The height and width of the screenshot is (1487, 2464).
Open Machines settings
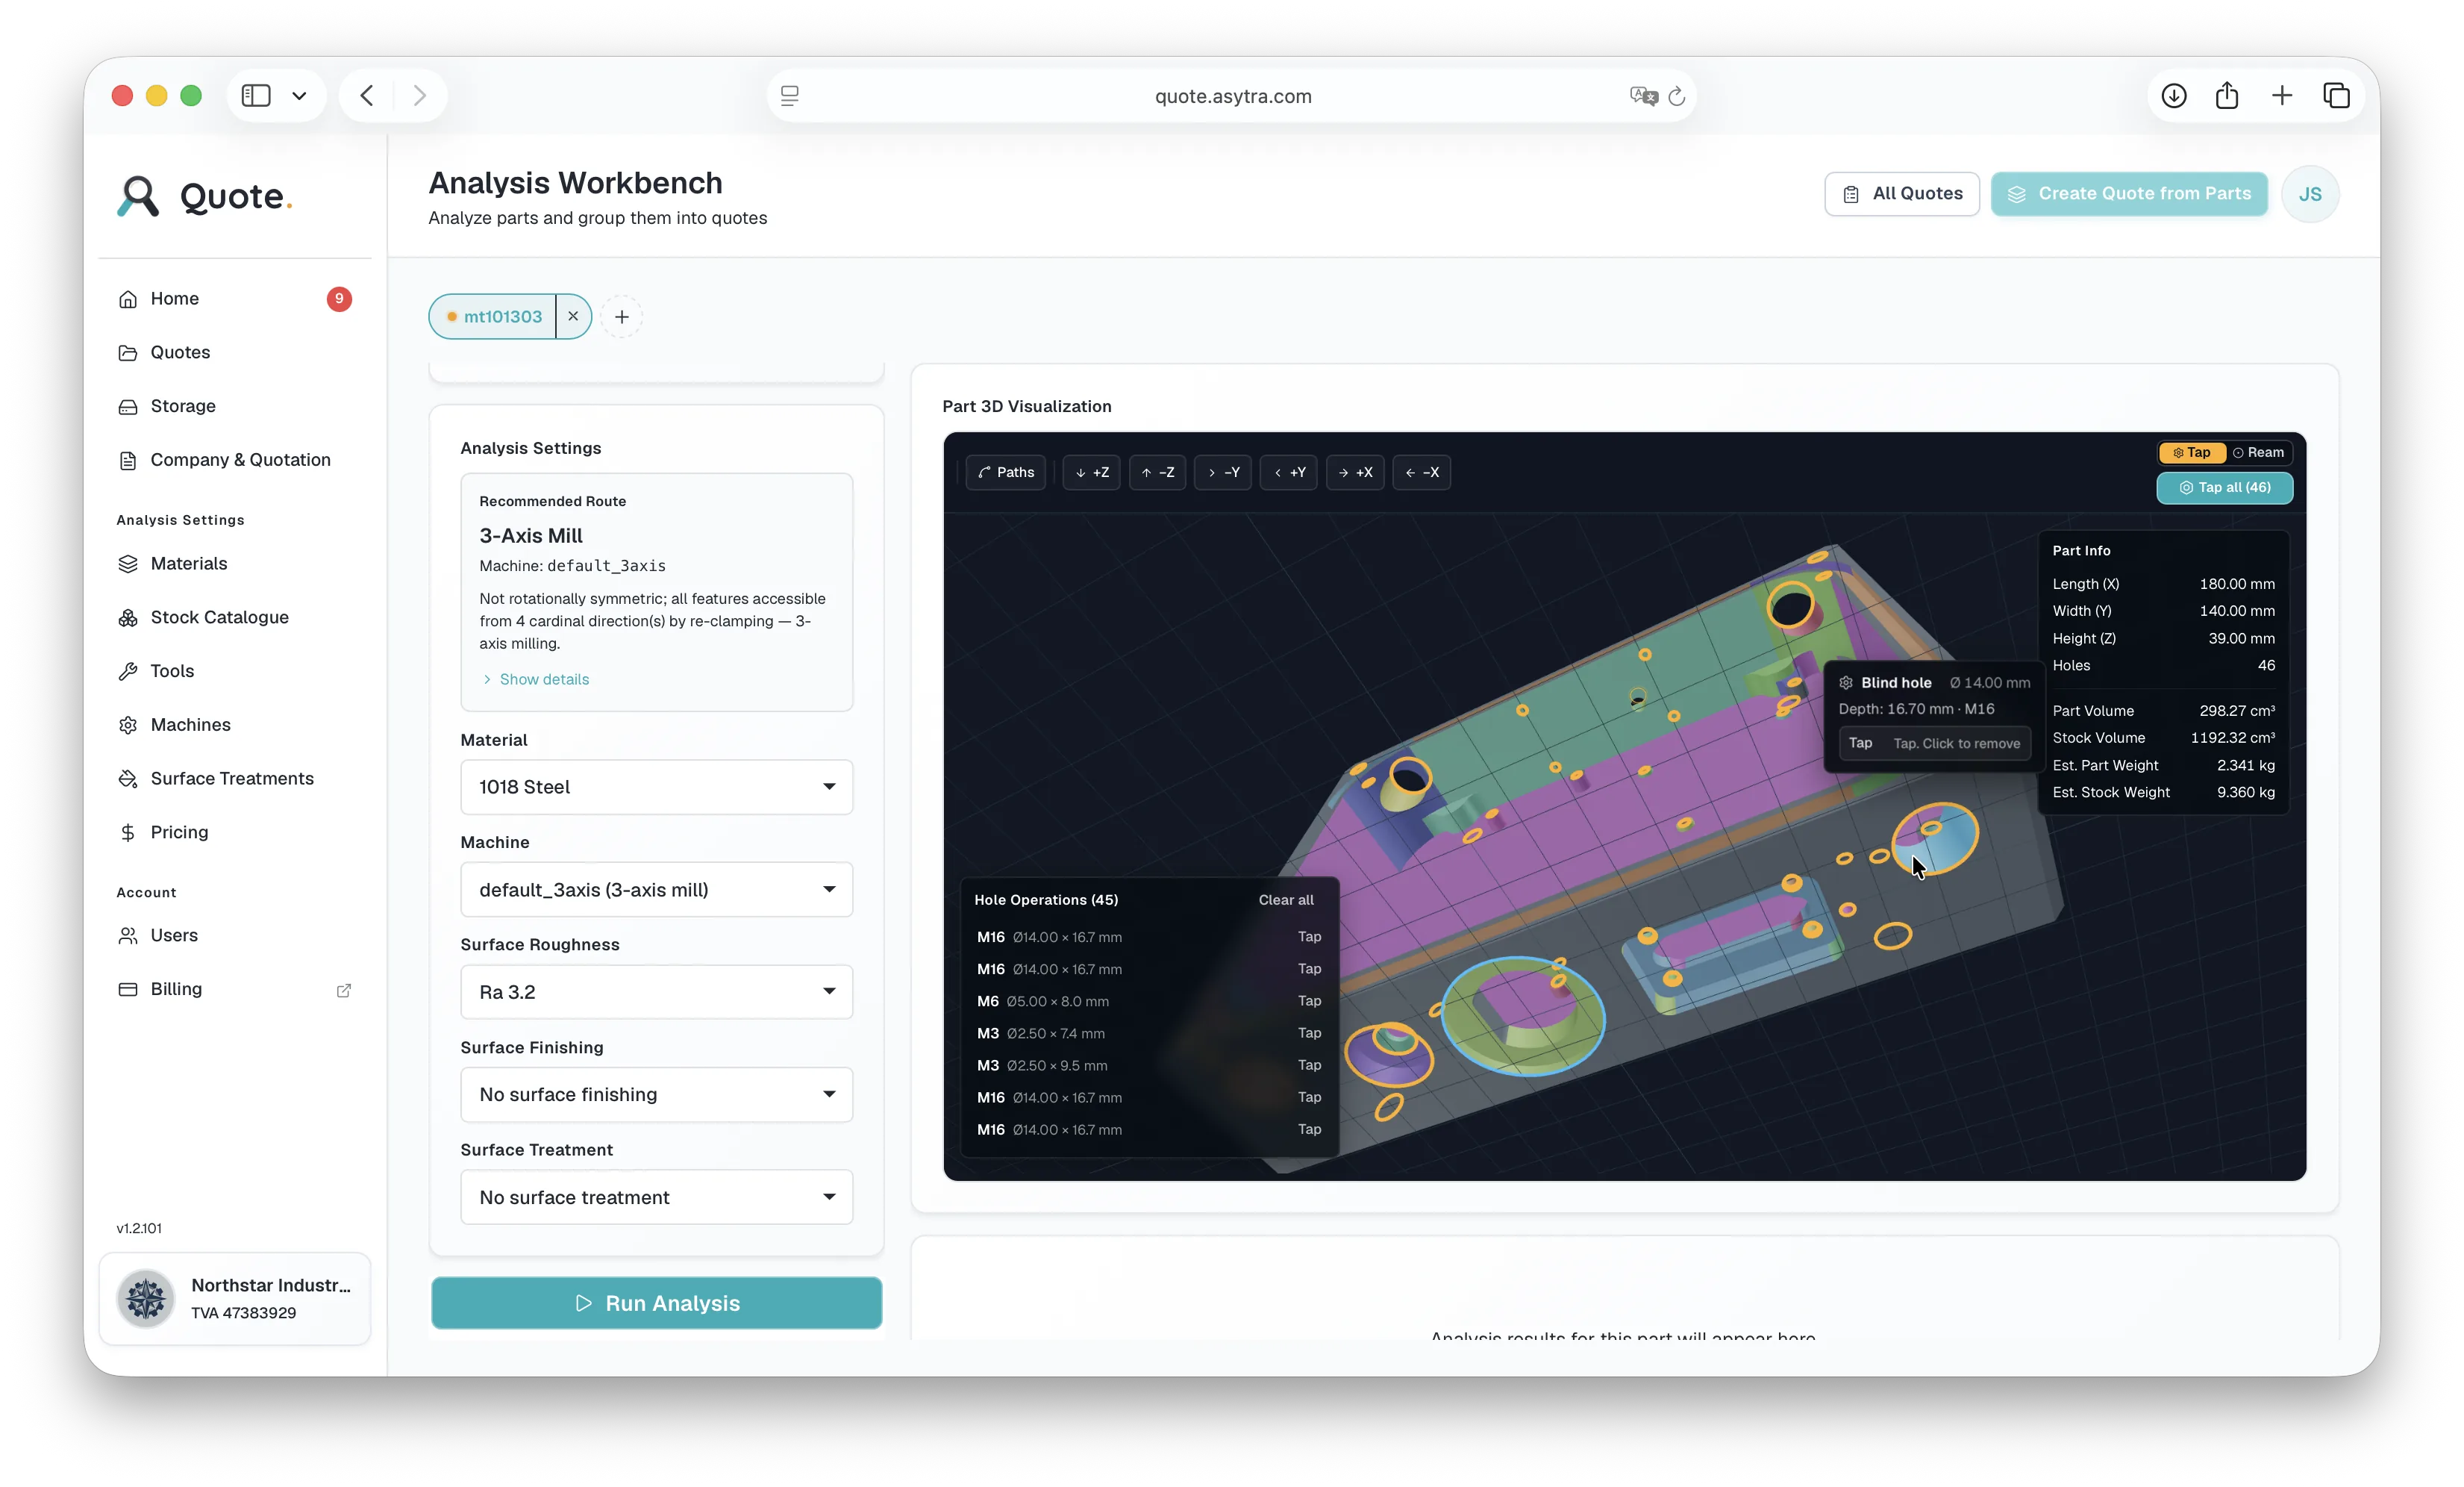pyautogui.click(x=235, y=725)
